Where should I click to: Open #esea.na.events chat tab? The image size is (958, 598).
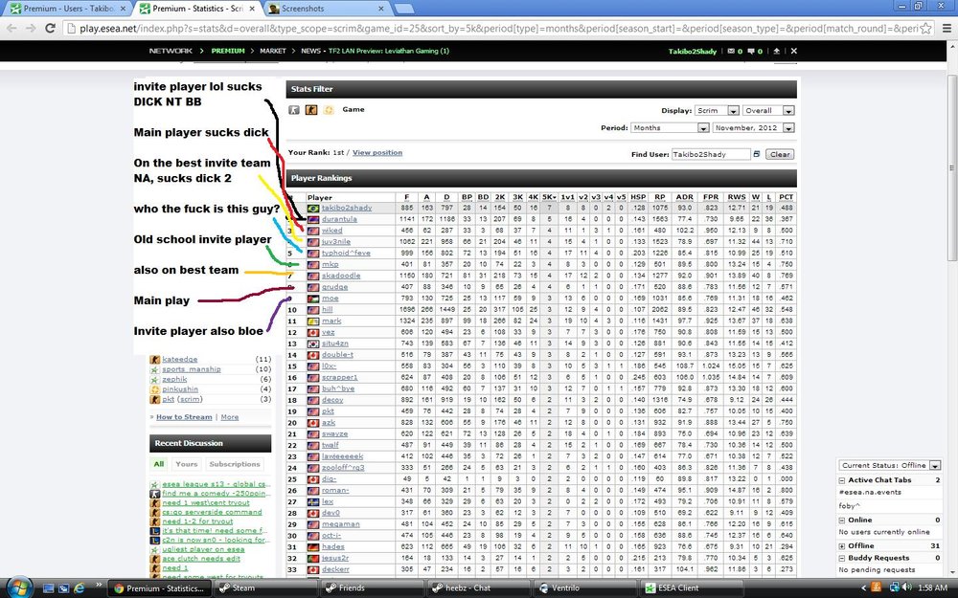click(x=870, y=493)
